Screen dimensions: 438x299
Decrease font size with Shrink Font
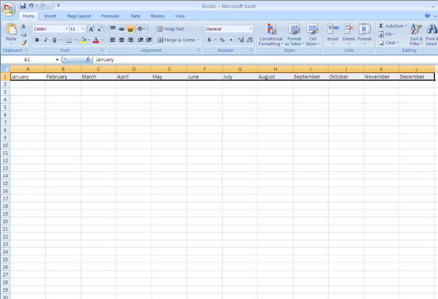click(100, 29)
